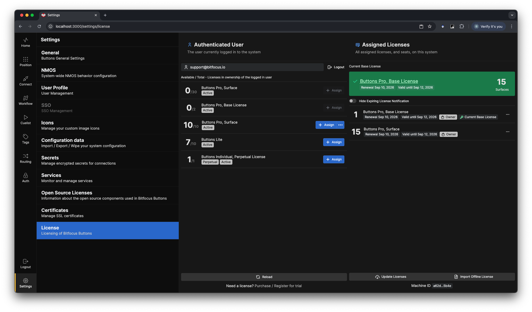The image size is (532, 312).
Task: Click the Active badge under Buttons Lite
Action: click(x=208, y=145)
